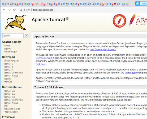Switch to the tab with the blank page favicon

tap(47, 4)
